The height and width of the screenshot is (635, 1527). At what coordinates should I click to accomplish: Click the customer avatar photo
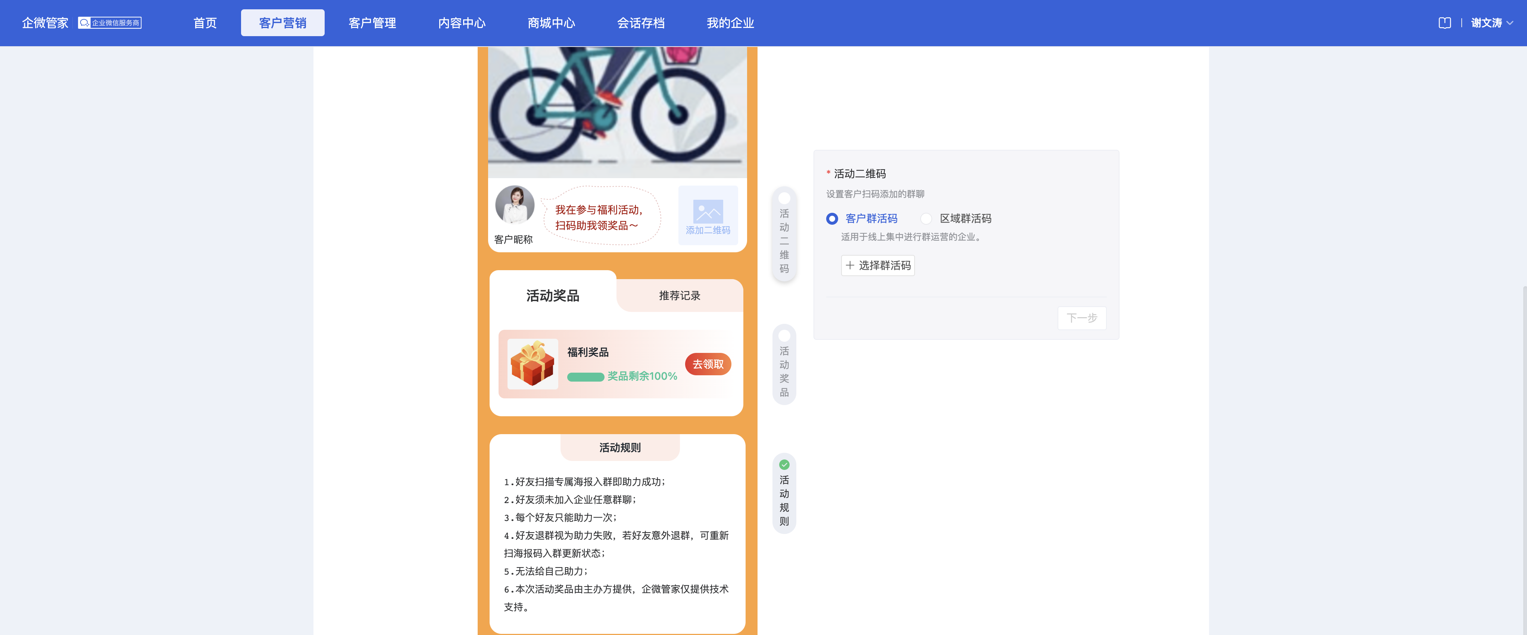[515, 205]
